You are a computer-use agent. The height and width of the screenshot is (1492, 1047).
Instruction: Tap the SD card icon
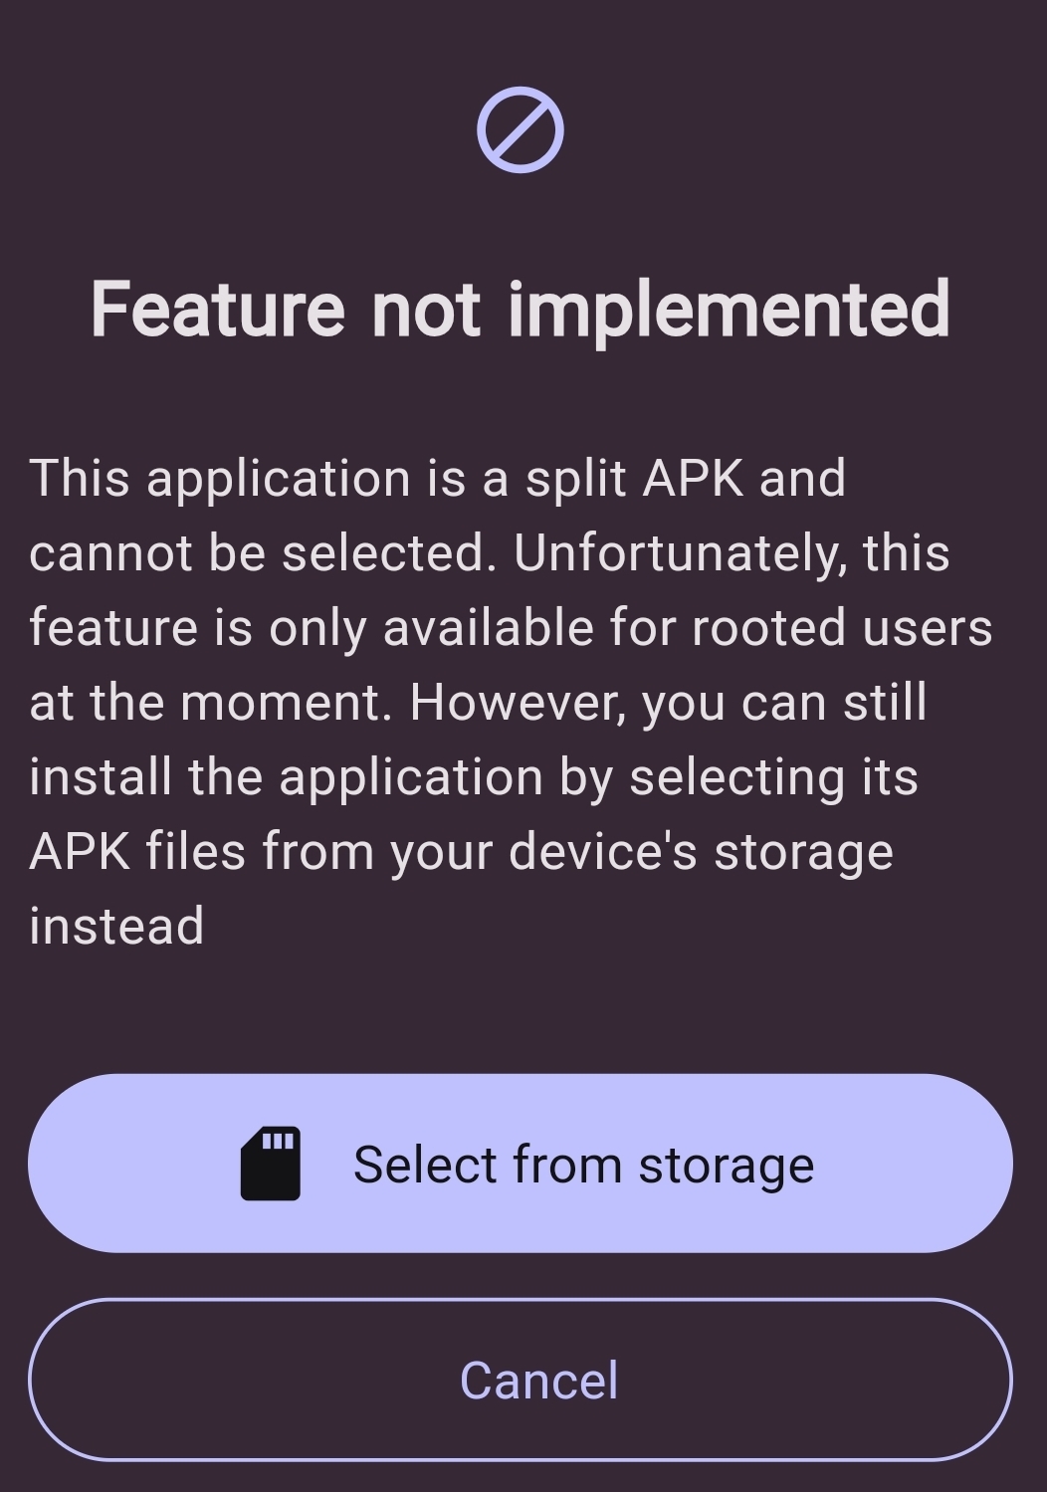(x=271, y=1164)
